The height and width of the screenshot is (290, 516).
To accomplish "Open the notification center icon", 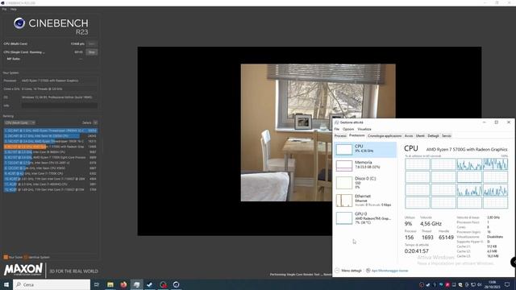I will [x=507, y=284].
